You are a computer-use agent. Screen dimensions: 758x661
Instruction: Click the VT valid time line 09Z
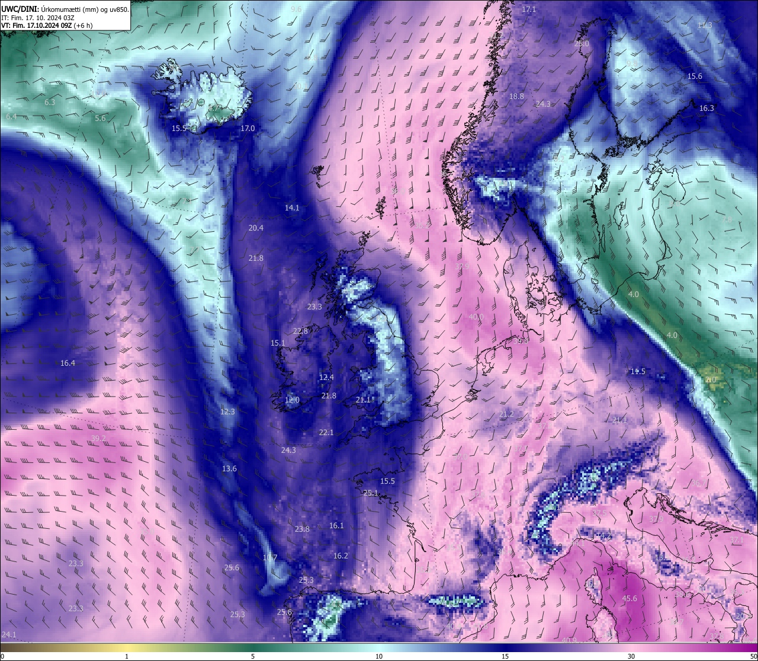[47, 25]
